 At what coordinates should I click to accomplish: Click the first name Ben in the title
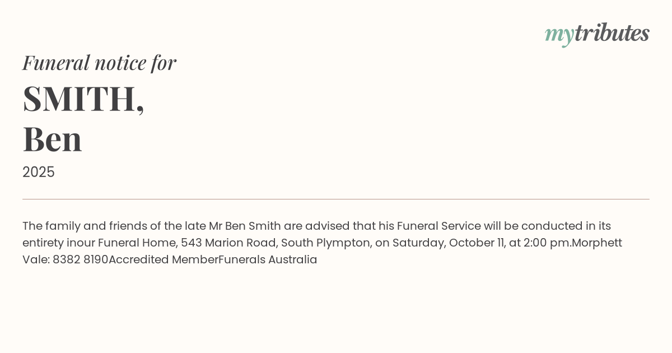click(52, 139)
